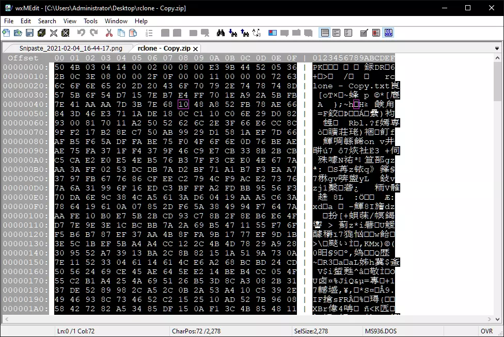
Task: Click the column header 0F
Action: click(292, 58)
